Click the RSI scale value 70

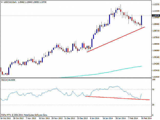point(153,90)
